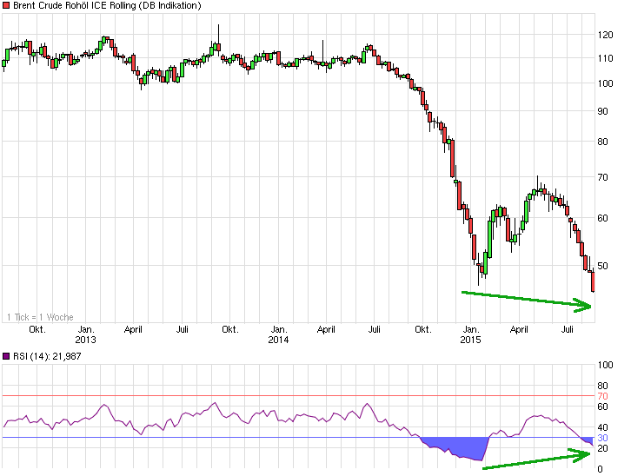This screenshot has width=631, height=476.
Task: Click the green arrow head in RSI panel
Action: pos(585,453)
